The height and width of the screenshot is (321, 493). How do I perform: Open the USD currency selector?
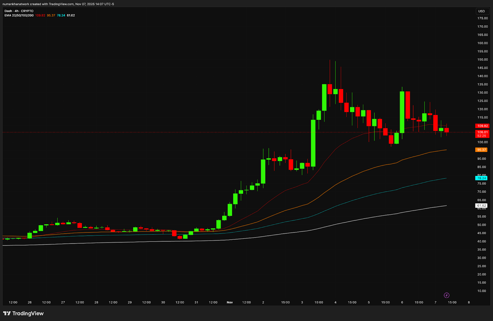point(481,11)
